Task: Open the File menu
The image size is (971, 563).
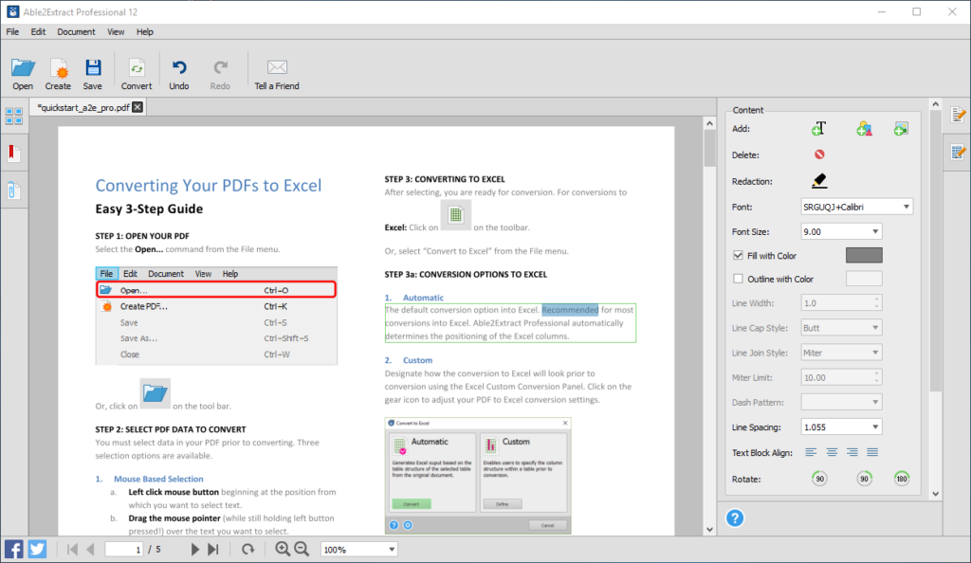Action: pyautogui.click(x=12, y=31)
